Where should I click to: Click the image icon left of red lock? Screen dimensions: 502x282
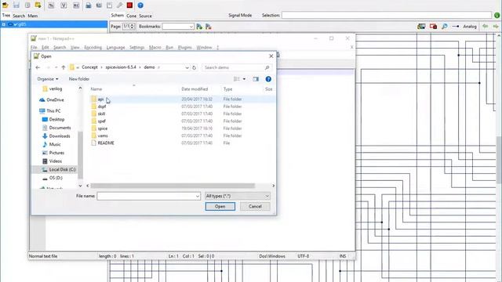pos(421,27)
